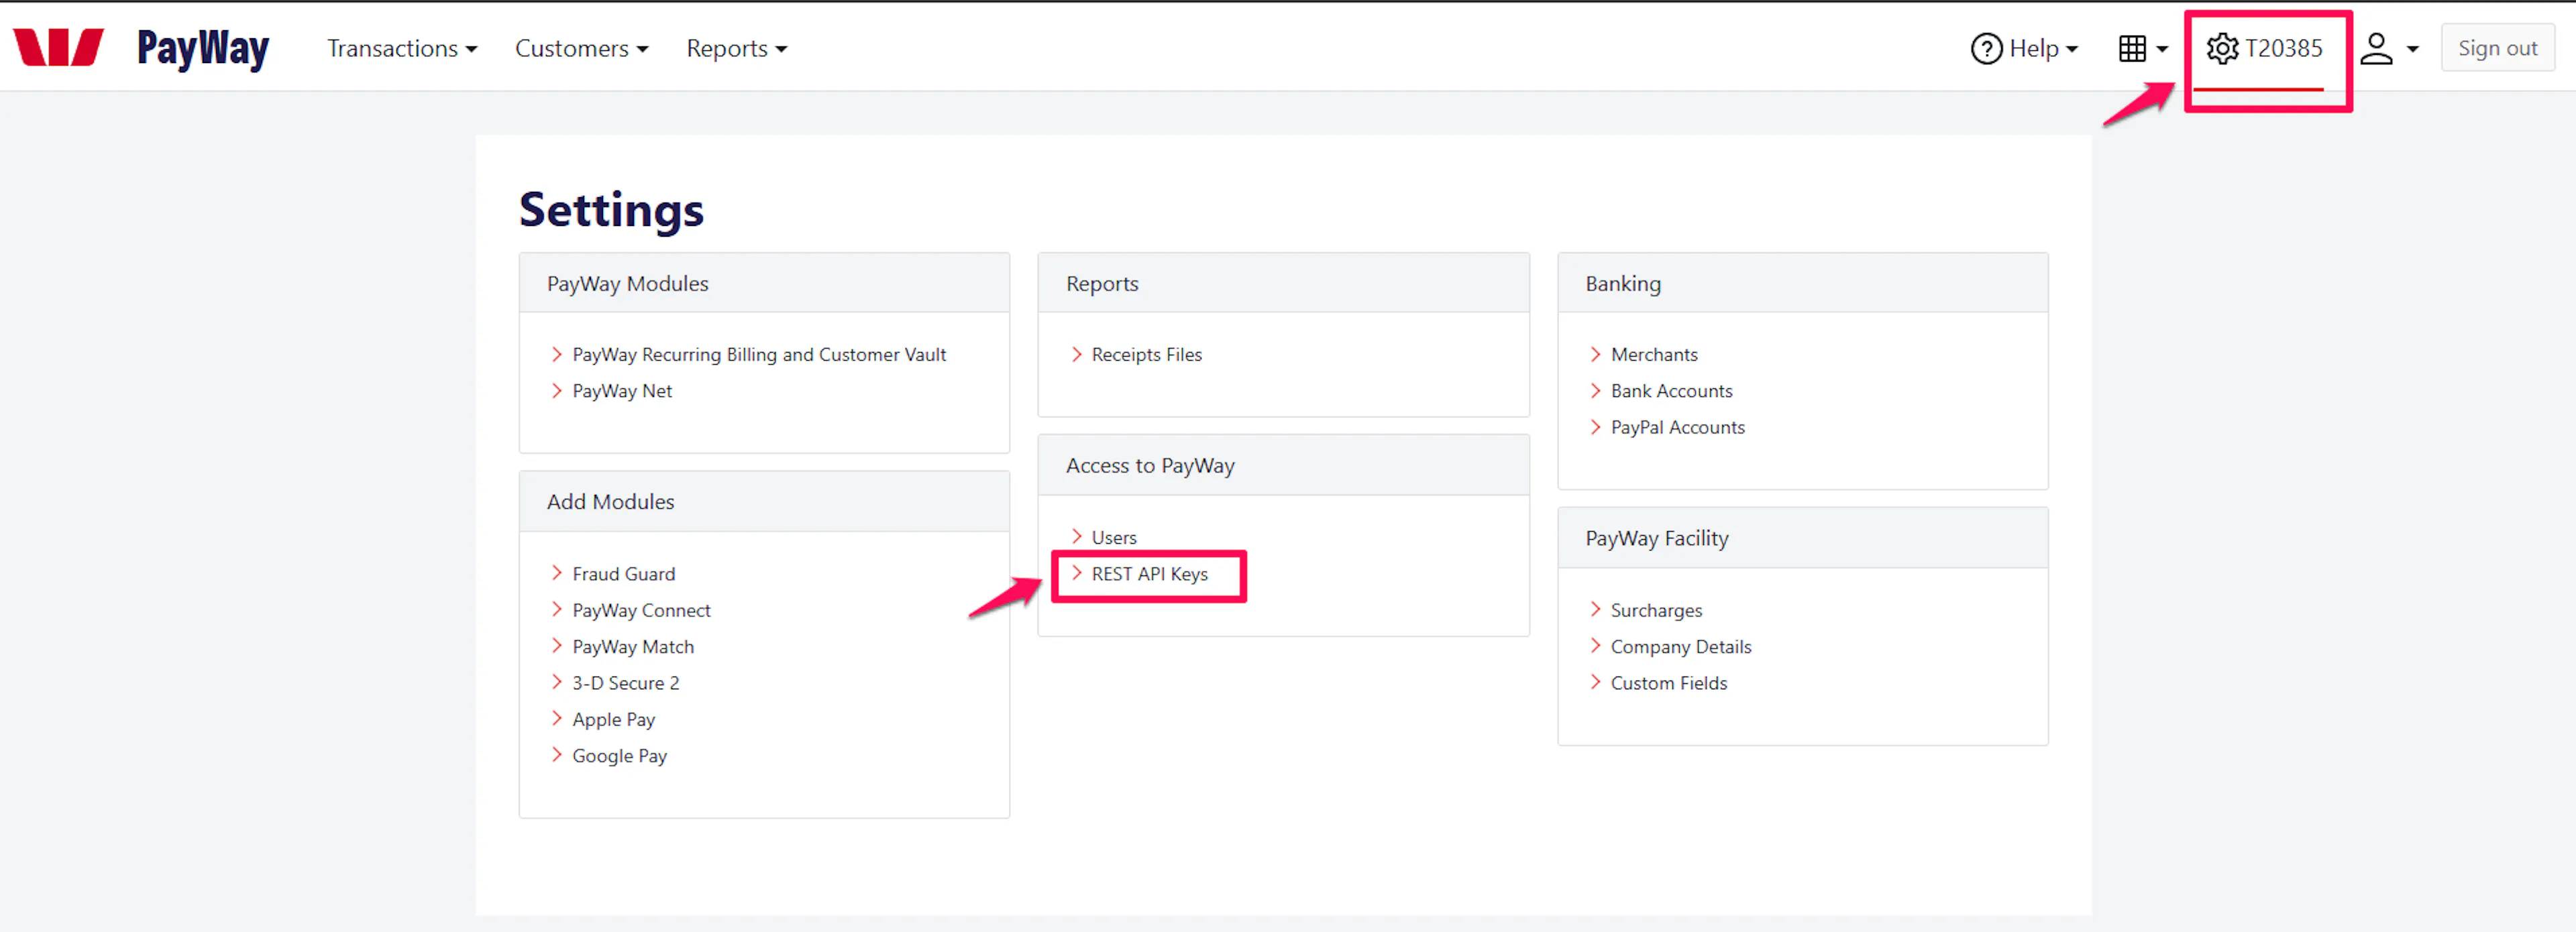Open the PayWay Net module link
Viewport: 2576px width, 932px height.
tap(621, 390)
